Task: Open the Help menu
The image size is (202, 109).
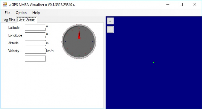Action: click(x=36, y=13)
